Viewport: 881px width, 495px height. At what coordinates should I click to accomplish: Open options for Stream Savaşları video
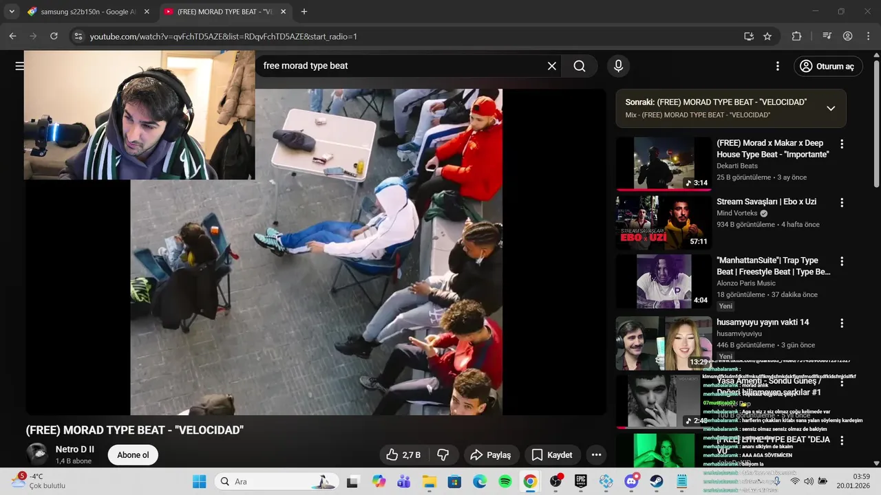click(x=842, y=203)
